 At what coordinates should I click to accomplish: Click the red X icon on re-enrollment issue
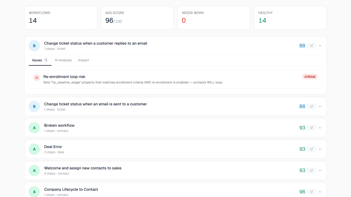[37, 78]
